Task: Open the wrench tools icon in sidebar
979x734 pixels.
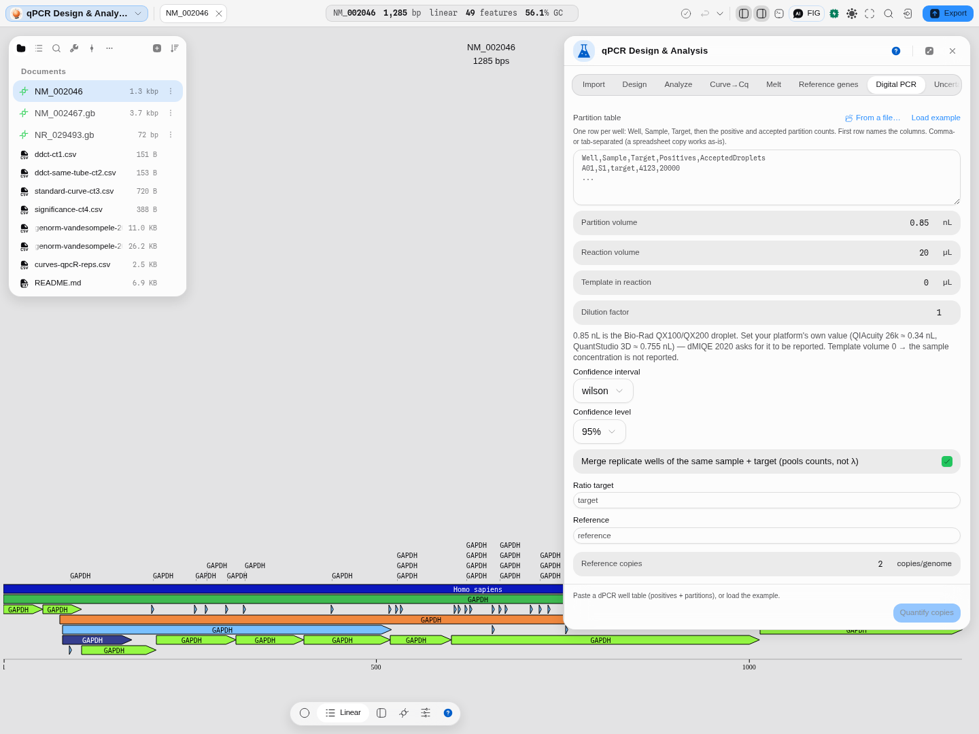Action: point(74,48)
